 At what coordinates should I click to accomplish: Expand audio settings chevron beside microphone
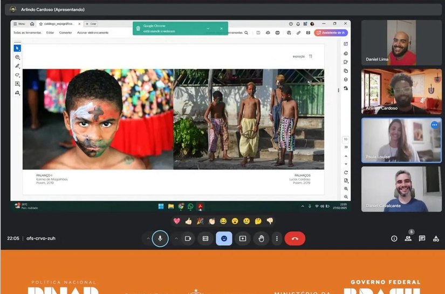148,238
